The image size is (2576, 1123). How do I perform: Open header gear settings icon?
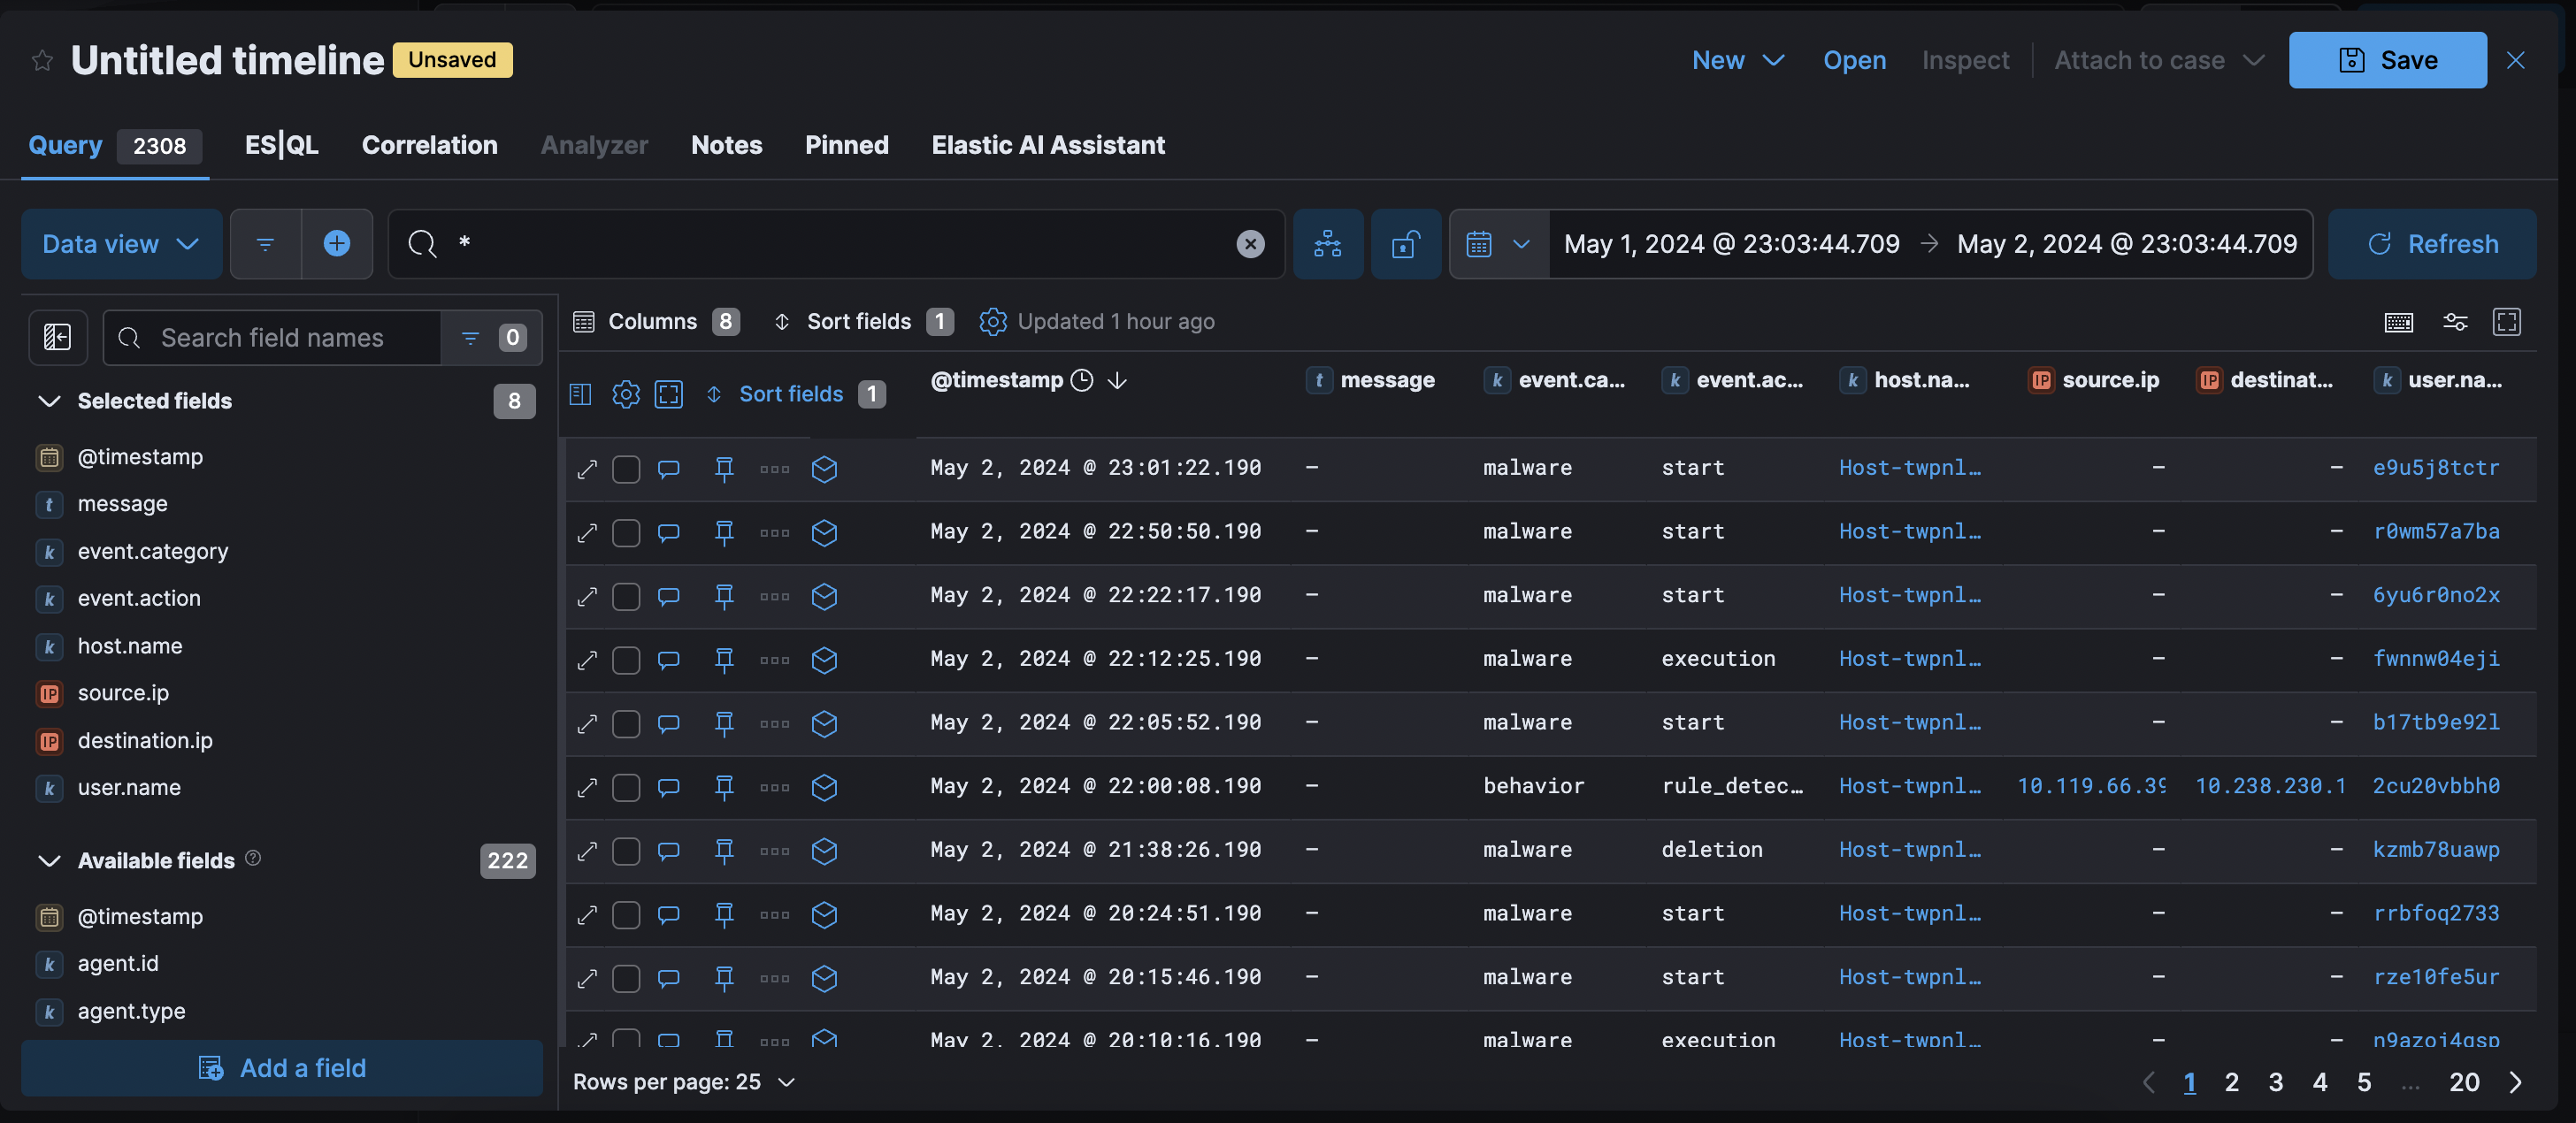(x=626, y=394)
